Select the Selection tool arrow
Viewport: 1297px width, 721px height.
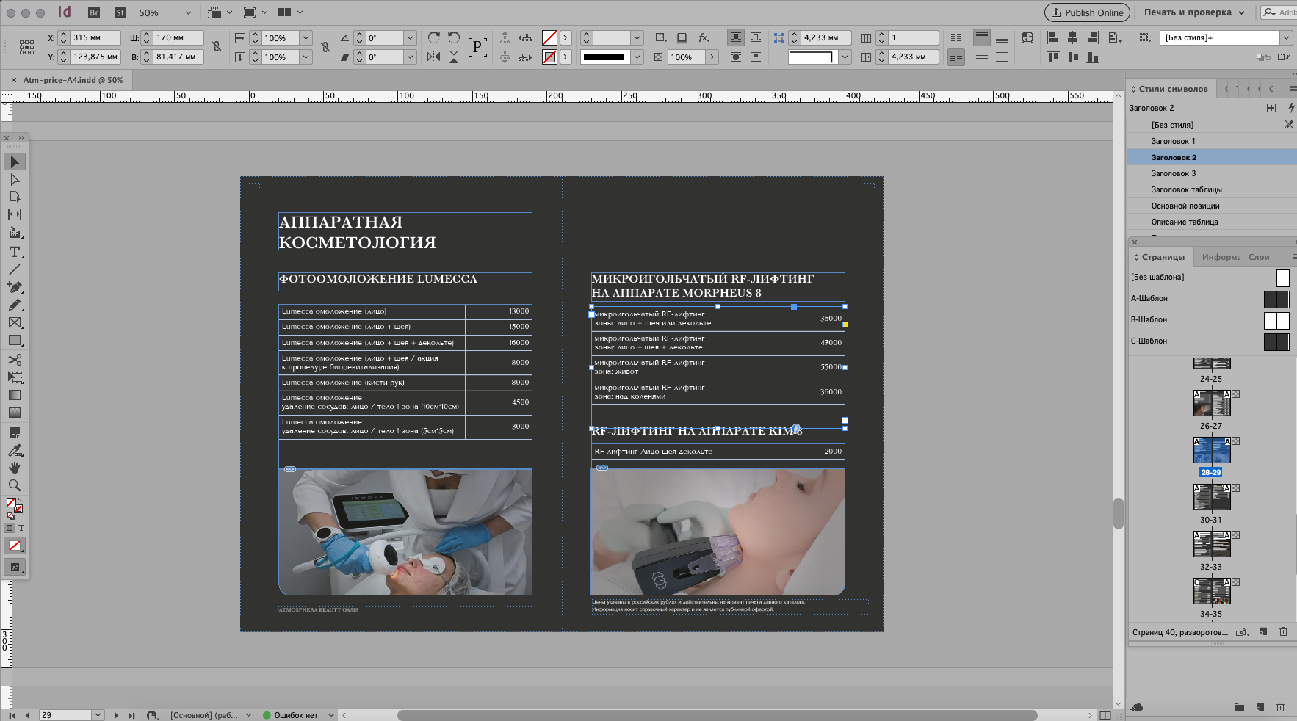[x=15, y=162]
